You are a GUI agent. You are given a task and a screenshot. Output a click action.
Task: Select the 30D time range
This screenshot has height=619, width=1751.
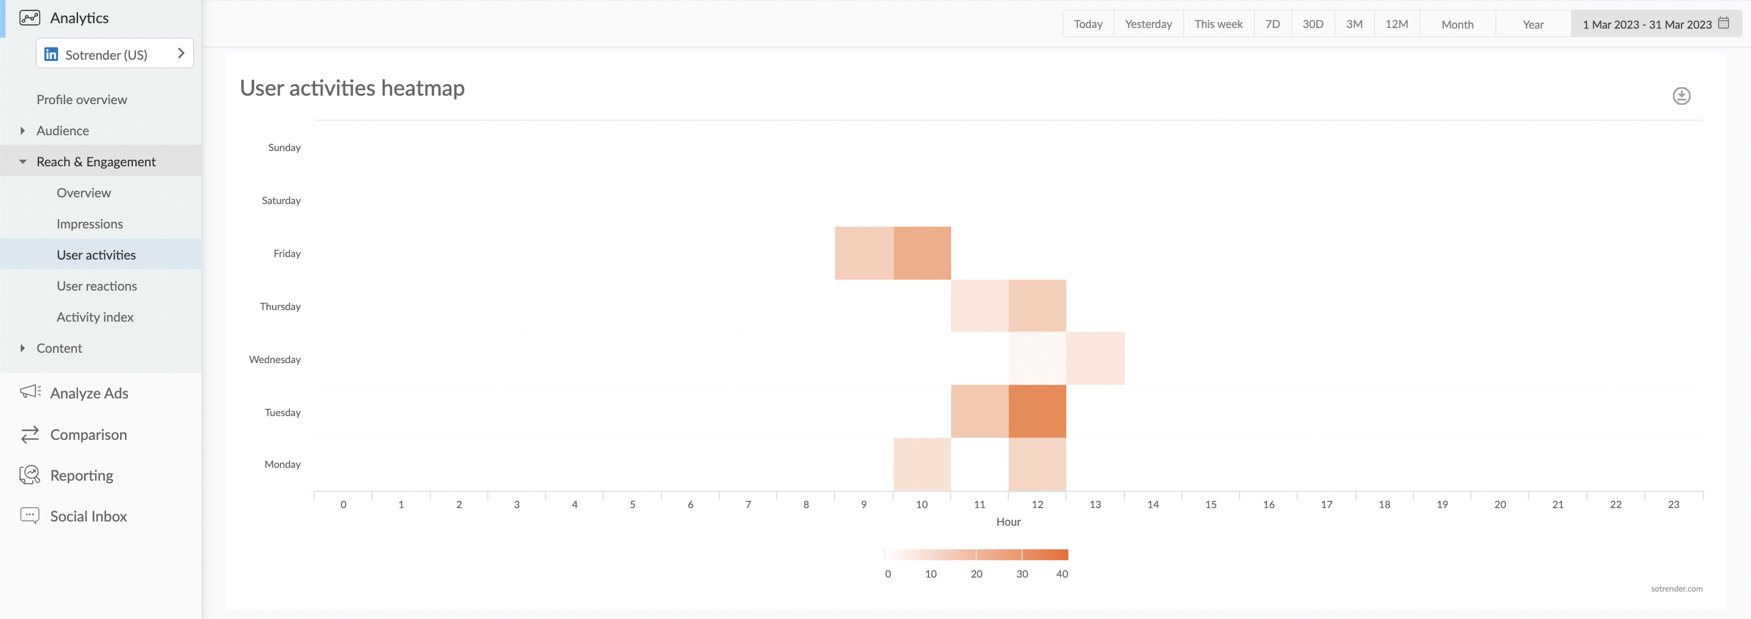pos(1312,24)
